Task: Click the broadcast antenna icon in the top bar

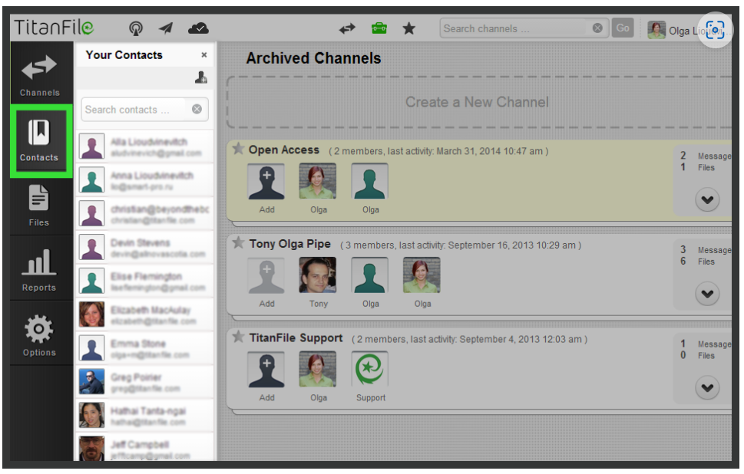Action: 136,28
